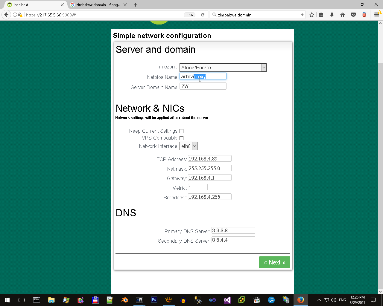Enable Keep Current Settings checkbox
The image size is (383, 306).
pyautogui.click(x=181, y=131)
